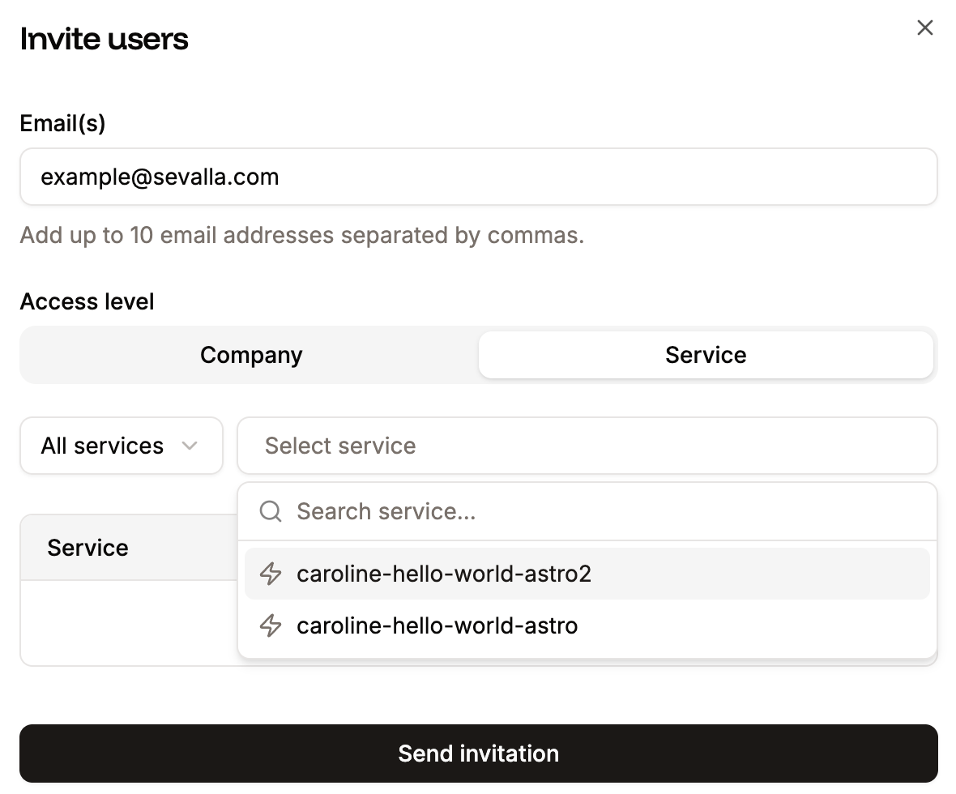
Task: Click the email hint text about commas
Action: point(301,235)
